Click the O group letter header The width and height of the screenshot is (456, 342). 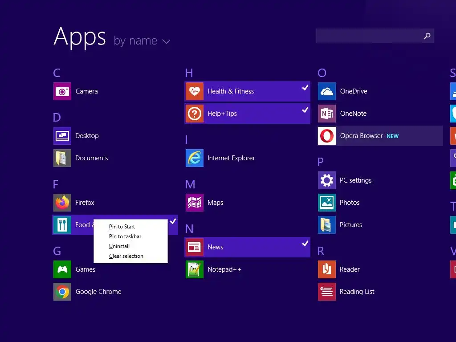pyautogui.click(x=322, y=73)
